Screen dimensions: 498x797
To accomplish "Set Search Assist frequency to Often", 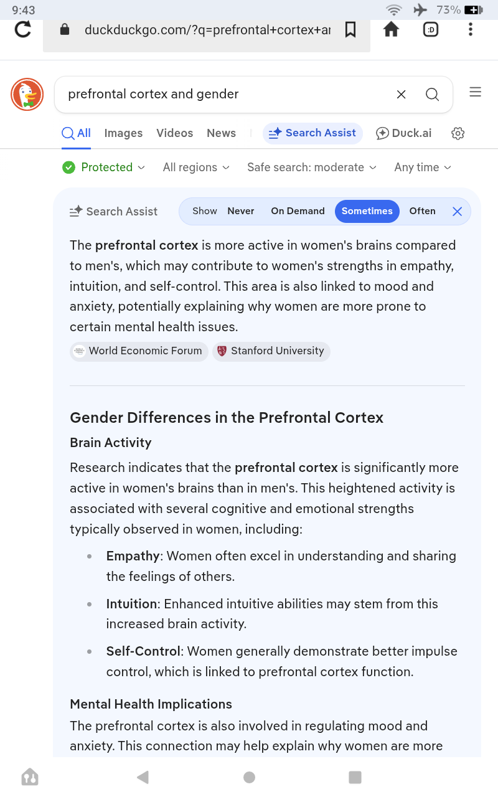I will coord(422,211).
